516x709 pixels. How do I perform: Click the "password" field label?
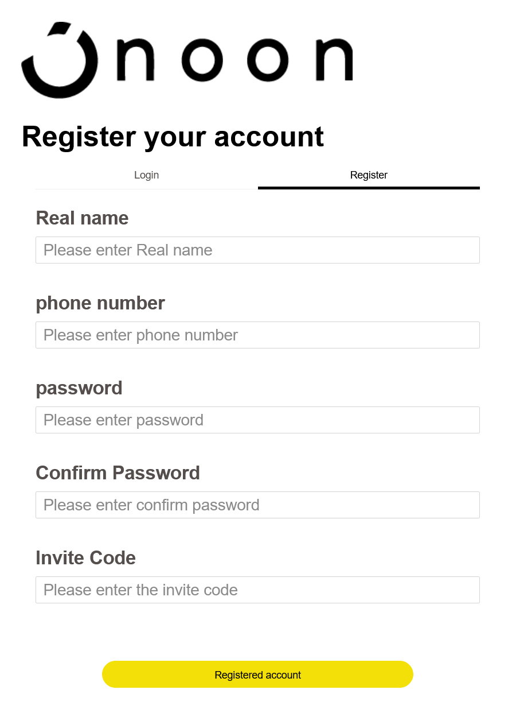point(79,388)
